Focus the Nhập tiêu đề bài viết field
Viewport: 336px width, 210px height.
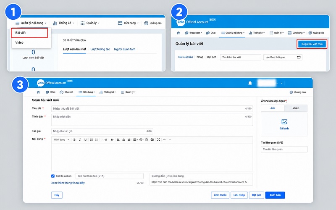[x=152, y=109]
